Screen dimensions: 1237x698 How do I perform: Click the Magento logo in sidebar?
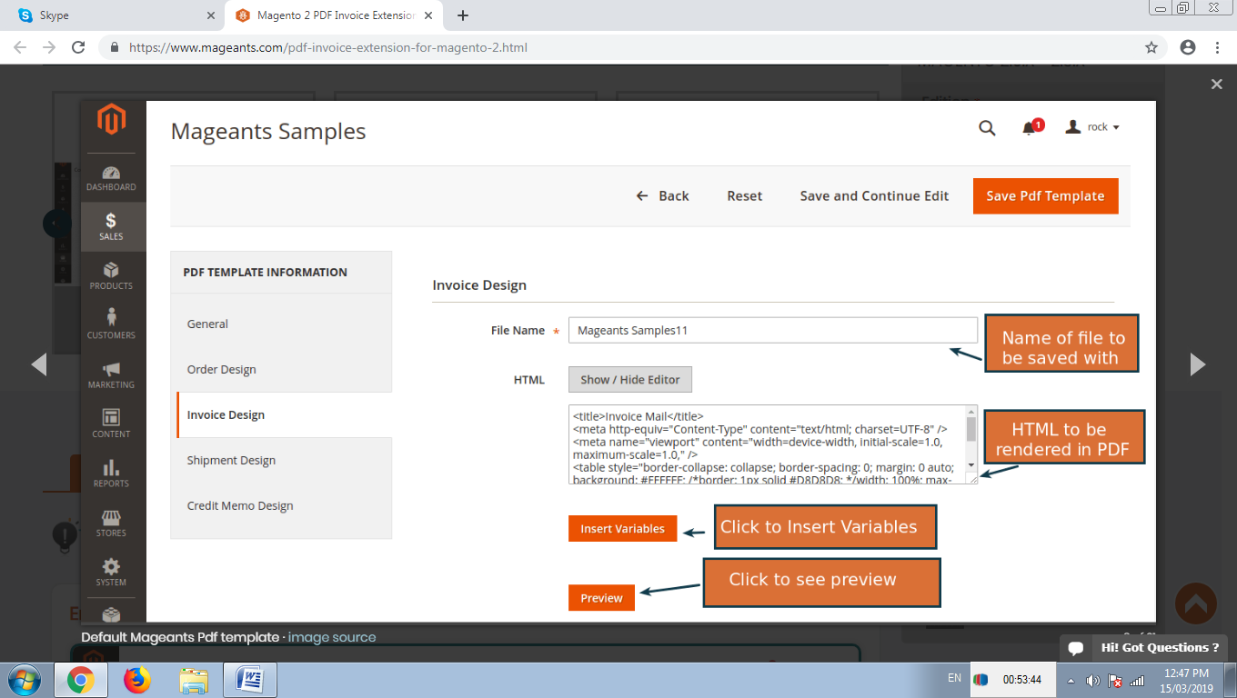click(111, 120)
